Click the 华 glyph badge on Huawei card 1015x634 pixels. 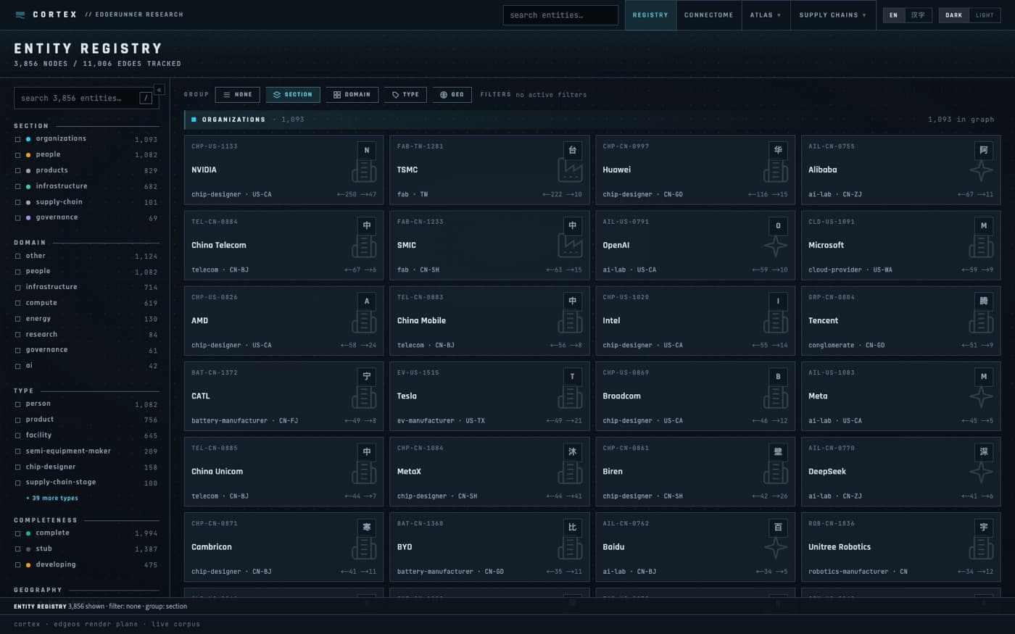coord(778,150)
